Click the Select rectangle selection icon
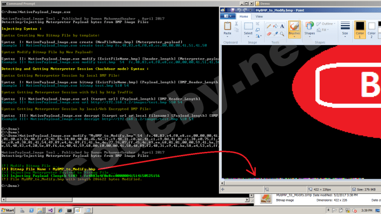 (248, 27)
